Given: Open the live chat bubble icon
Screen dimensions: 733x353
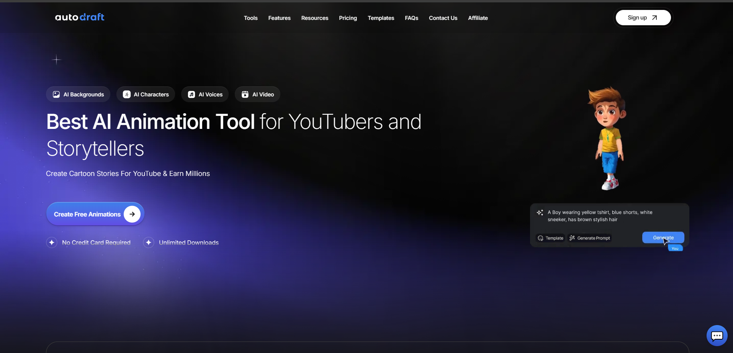Looking at the screenshot, I should click(717, 335).
